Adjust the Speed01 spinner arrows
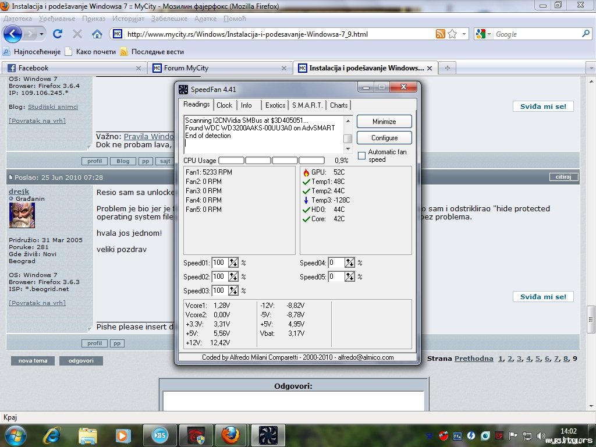Viewport: 596px width, 447px height. (233, 262)
